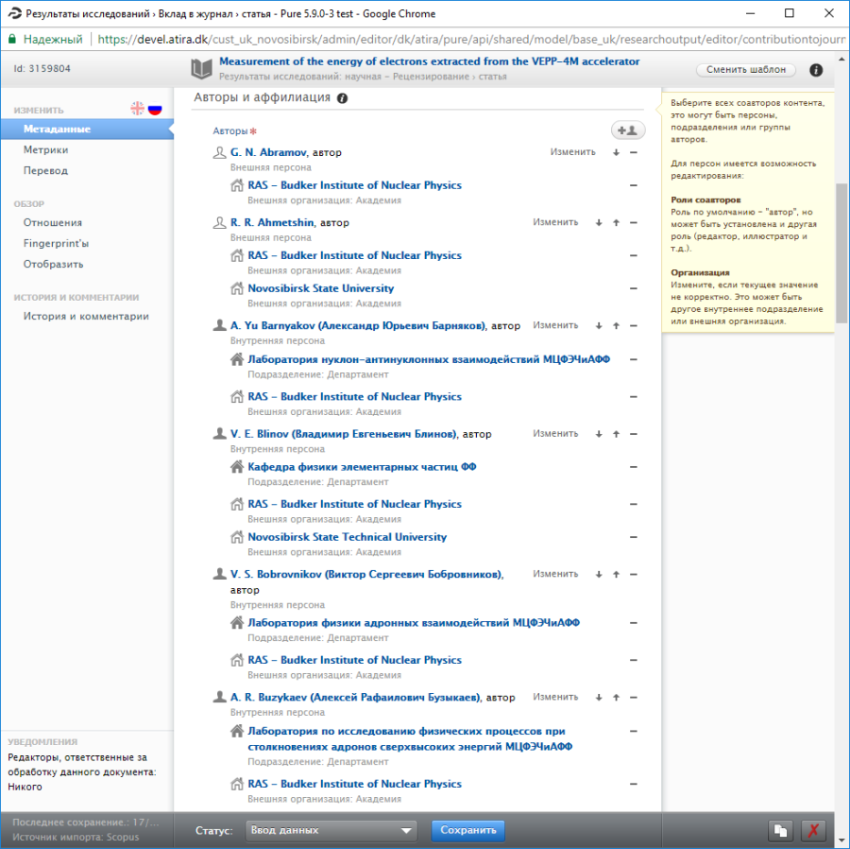Screen dimensions: 850x849
Task: Click the Id: 3159804 text
Action: coord(42,68)
